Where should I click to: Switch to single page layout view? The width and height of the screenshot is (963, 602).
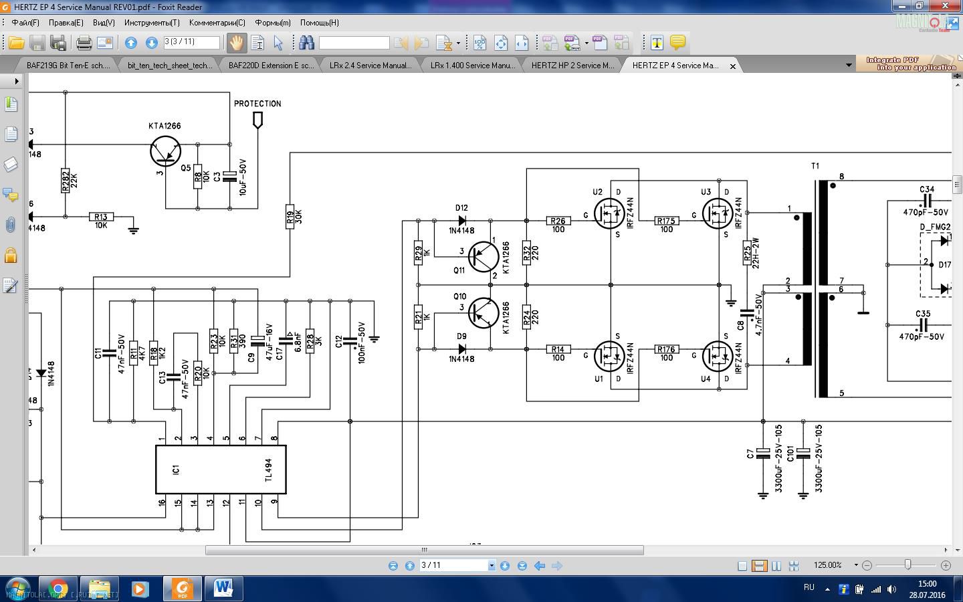coord(742,566)
